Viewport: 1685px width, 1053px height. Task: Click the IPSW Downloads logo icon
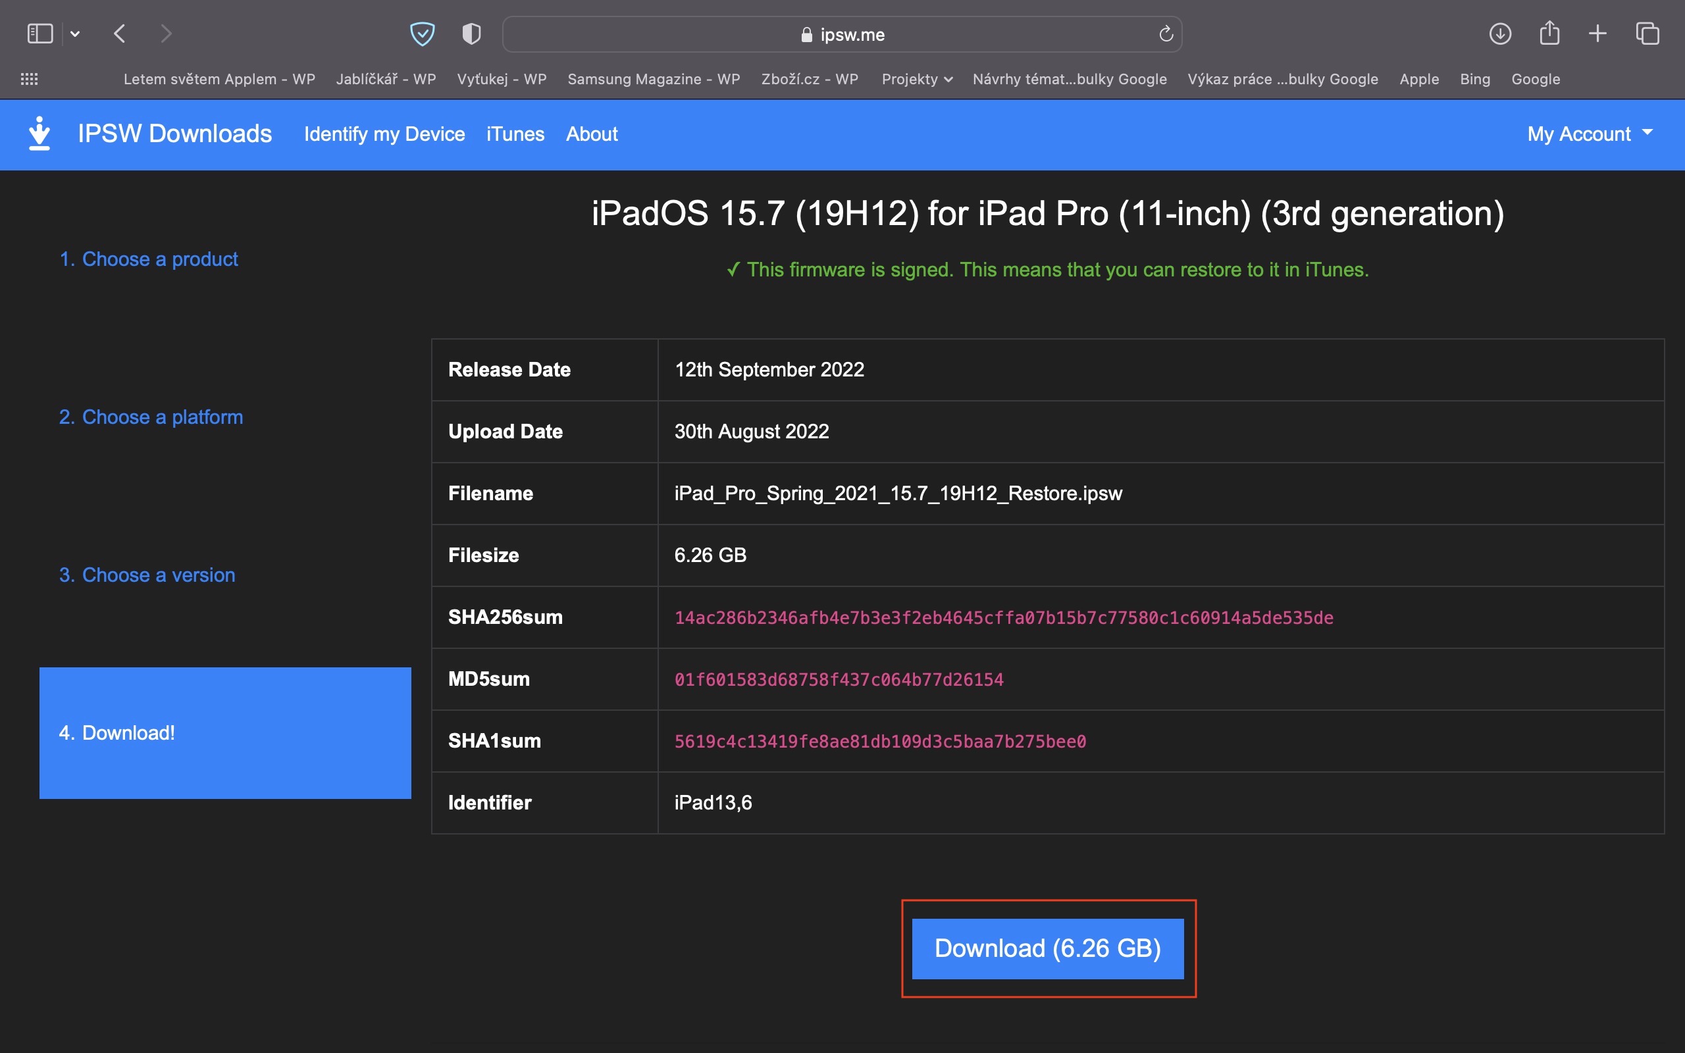[39, 134]
